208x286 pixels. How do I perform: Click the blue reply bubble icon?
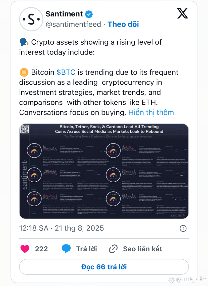tap(66, 249)
